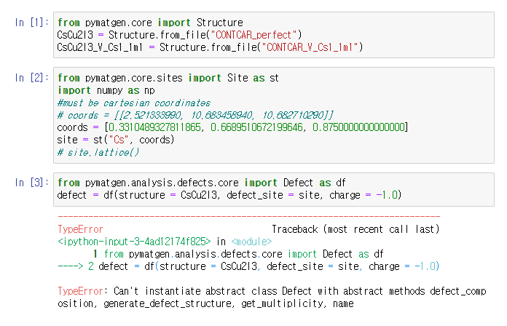507x326 pixels.
Task: Click the 'Traceback (most recent call last)' text
Action: [x=355, y=229]
